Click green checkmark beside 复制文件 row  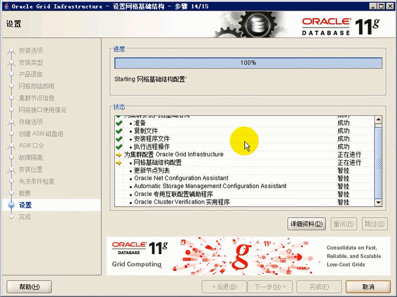click(x=119, y=131)
